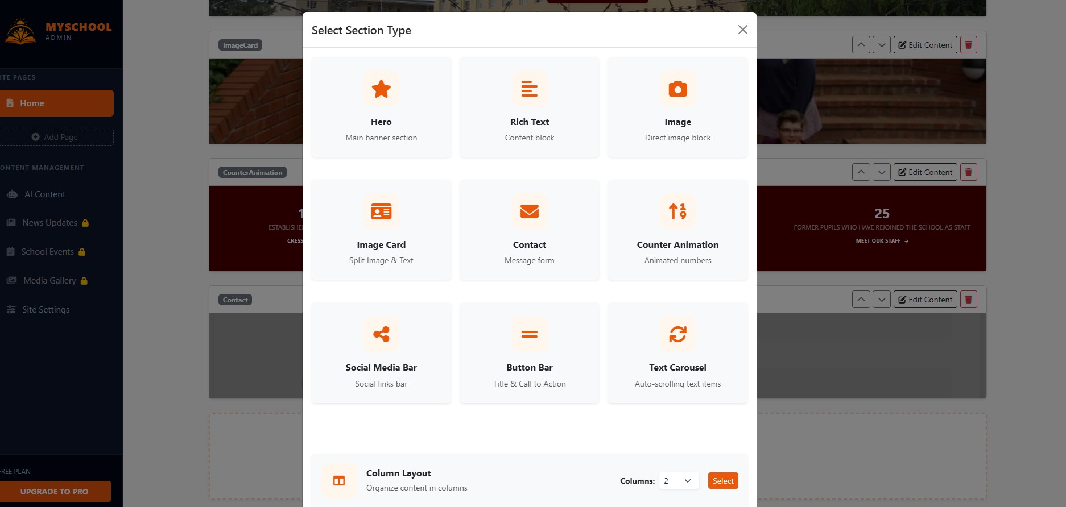Open the Columns number dropdown
Screen dimensions: 1066x507
tap(679, 481)
